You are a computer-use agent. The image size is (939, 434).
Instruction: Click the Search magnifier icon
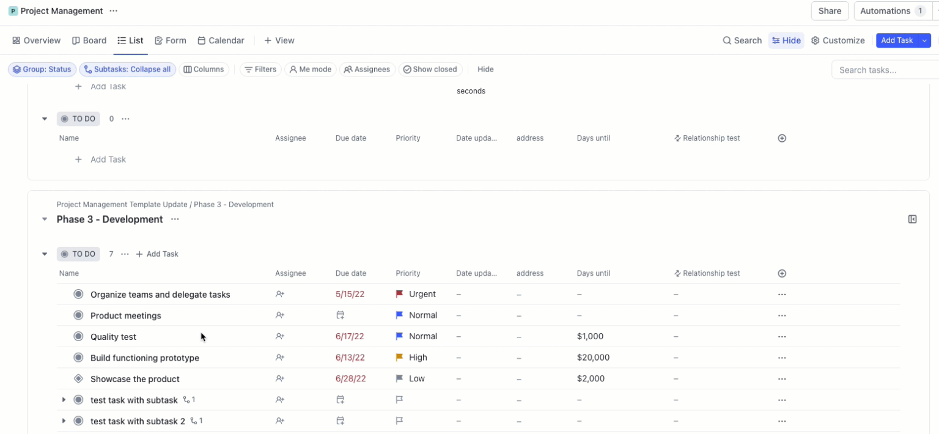coord(727,40)
